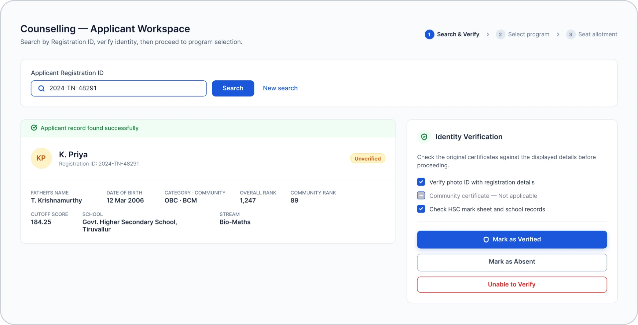Click the applicant name K. Priya

73,155
